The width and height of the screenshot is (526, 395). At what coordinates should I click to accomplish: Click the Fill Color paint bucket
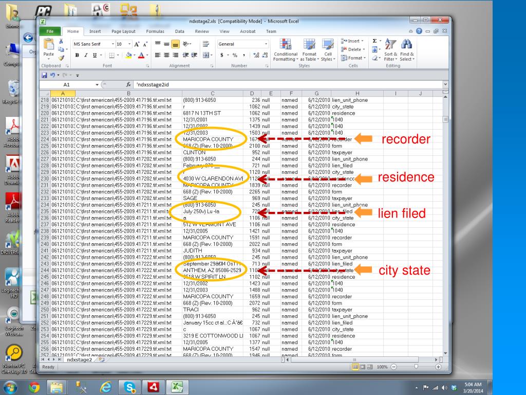128,55
